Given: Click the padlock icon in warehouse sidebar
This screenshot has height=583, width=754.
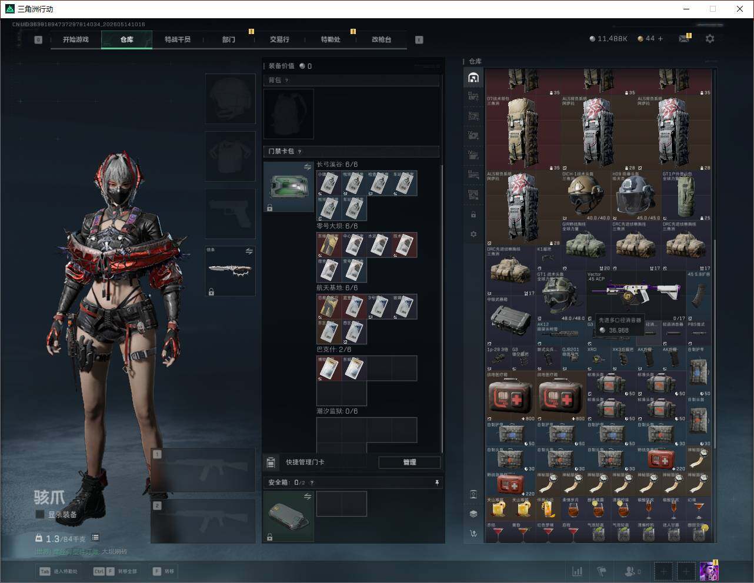Looking at the screenshot, I should click(473, 215).
